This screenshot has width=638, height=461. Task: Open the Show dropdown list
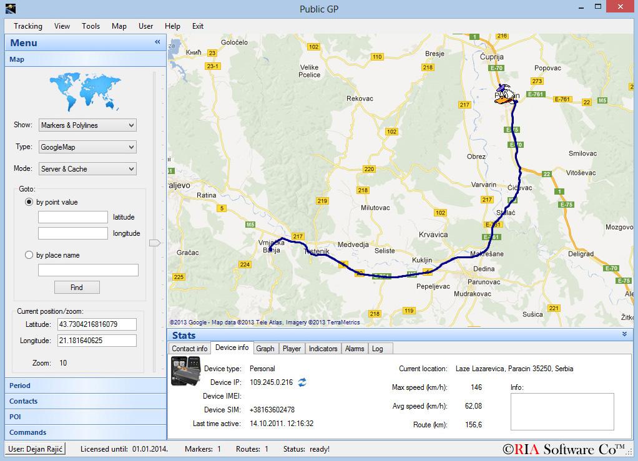click(87, 125)
